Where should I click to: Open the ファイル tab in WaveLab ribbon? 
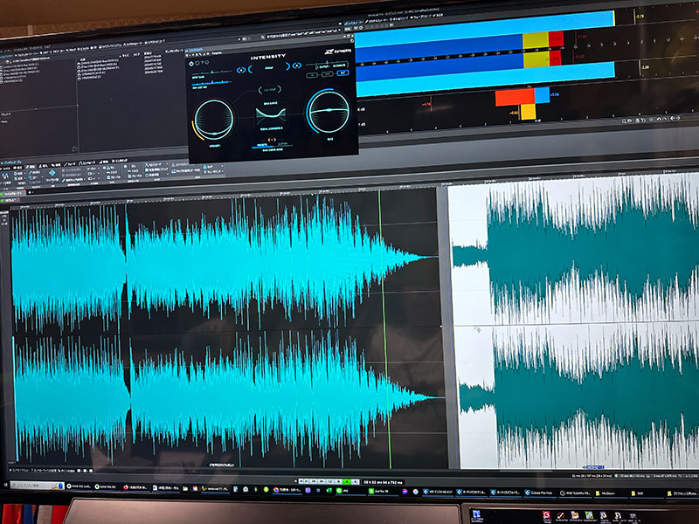[x=5, y=169]
